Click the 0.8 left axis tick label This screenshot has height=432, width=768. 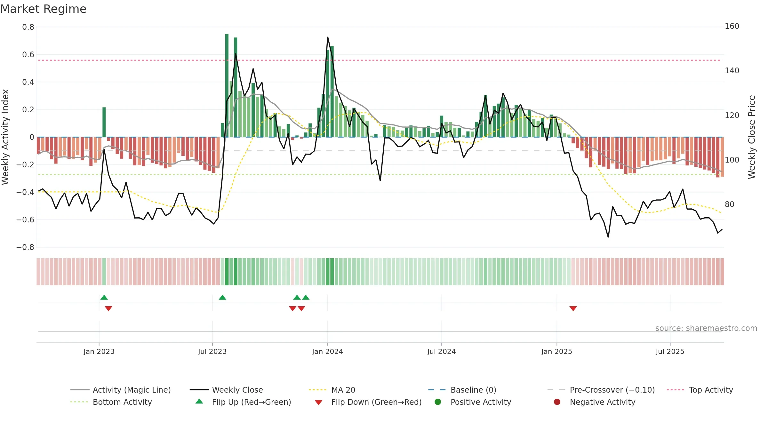click(28, 27)
